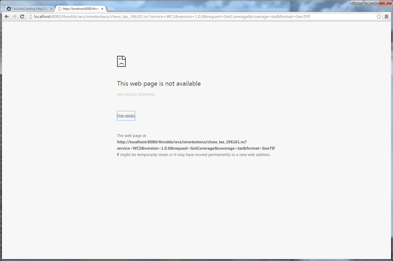Open the Chrome hamburger menu
393x261 pixels.
tap(386, 17)
